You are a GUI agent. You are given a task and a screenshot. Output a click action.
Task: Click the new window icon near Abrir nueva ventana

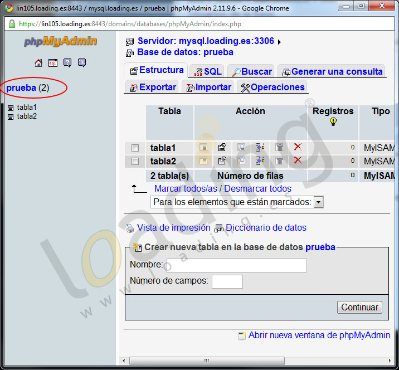pos(242,336)
